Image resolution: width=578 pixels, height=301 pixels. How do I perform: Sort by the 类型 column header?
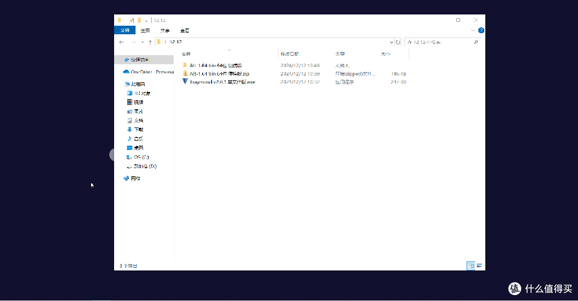(340, 54)
